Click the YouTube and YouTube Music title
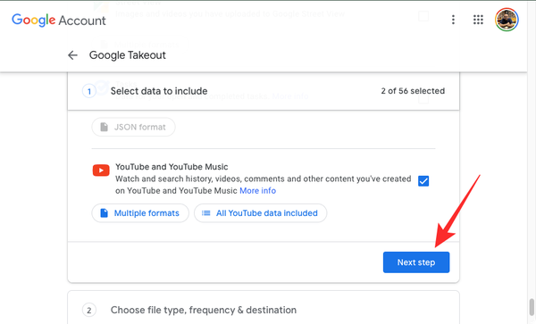 tap(172, 167)
